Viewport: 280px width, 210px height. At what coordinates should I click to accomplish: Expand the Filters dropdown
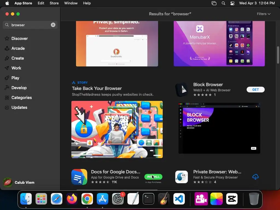(264, 14)
